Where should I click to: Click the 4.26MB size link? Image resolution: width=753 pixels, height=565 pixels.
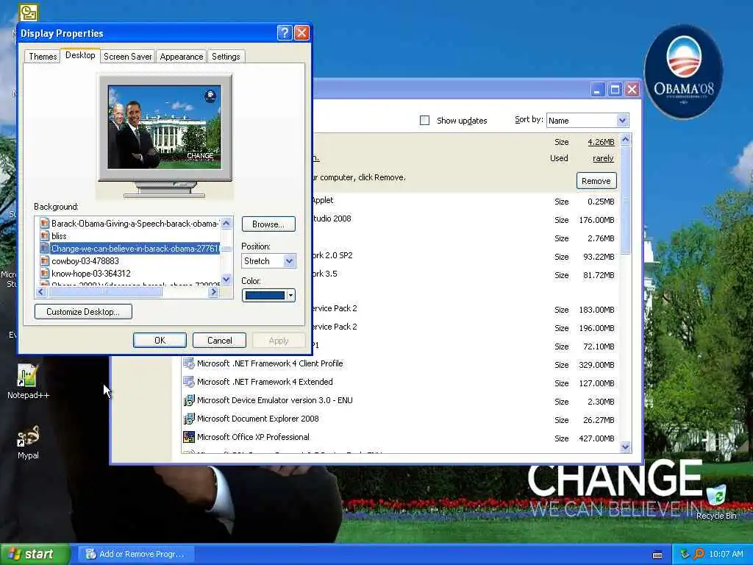click(601, 142)
